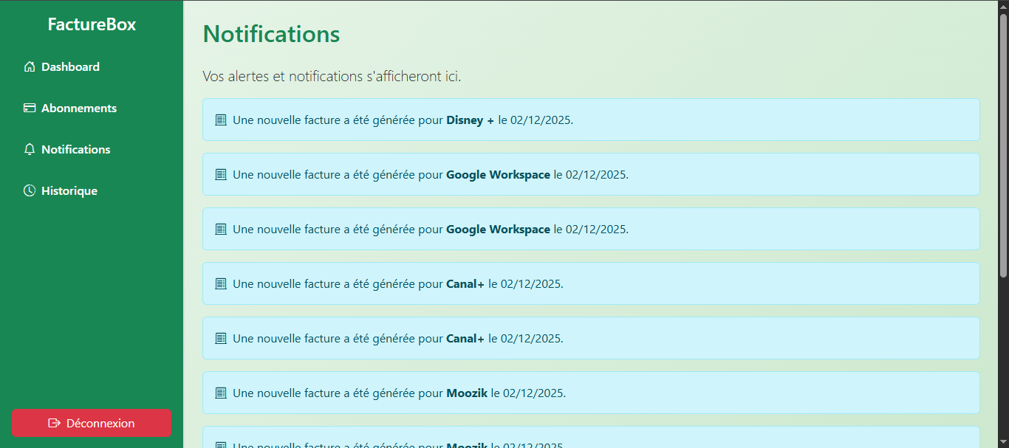The image size is (1009, 448).
Task: Click the logout arrow icon on Déconnexion
Action: click(54, 424)
